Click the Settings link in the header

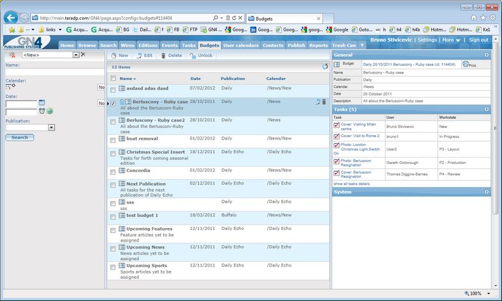tap(427, 40)
